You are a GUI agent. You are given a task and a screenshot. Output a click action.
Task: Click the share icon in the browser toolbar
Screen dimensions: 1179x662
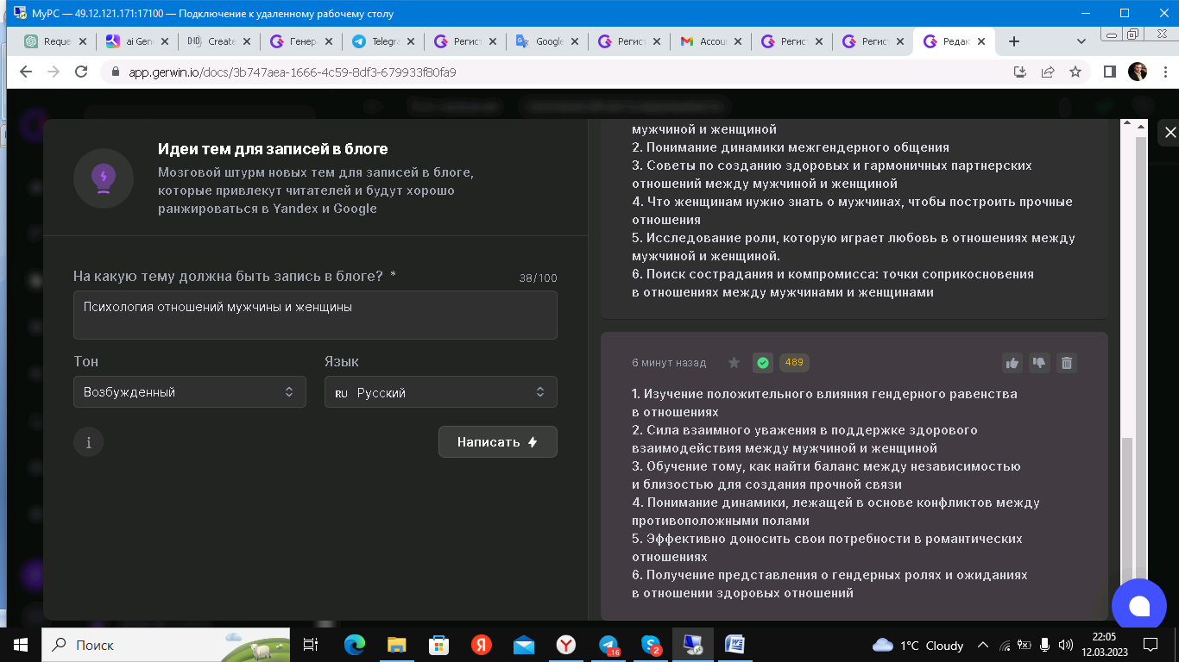[1048, 72]
